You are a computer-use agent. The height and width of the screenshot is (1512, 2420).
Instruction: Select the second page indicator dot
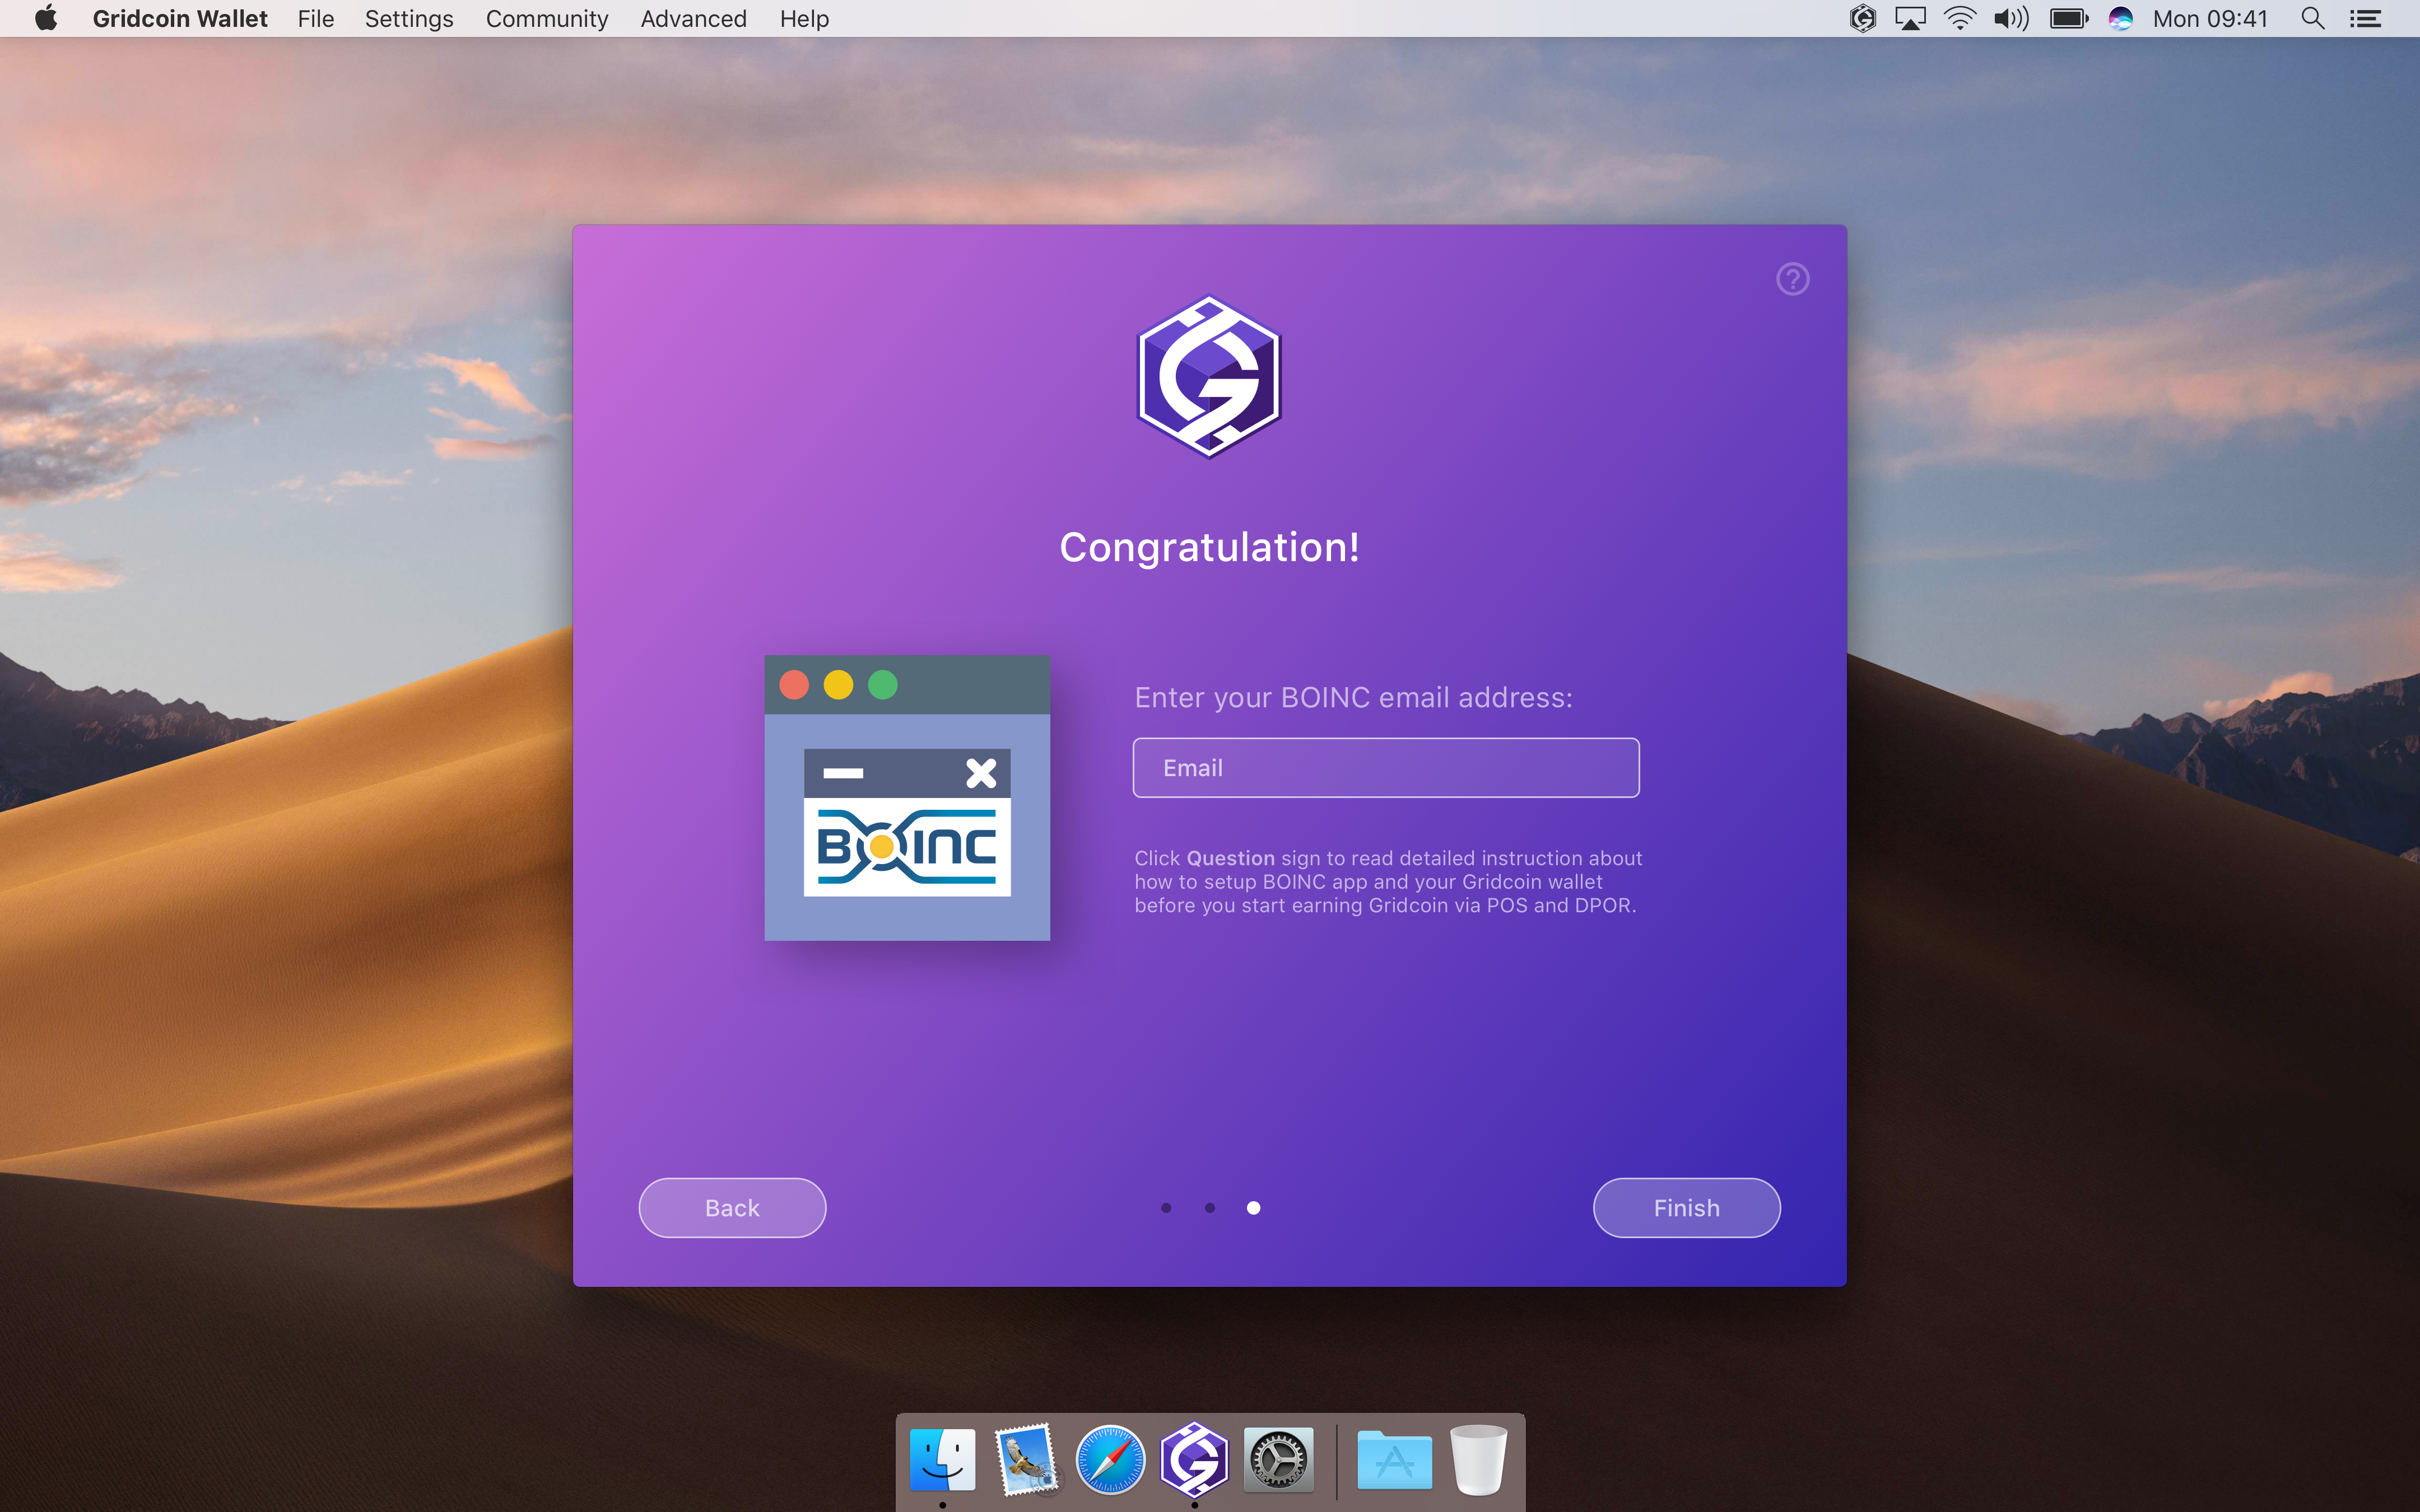click(x=1210, y=1208)
